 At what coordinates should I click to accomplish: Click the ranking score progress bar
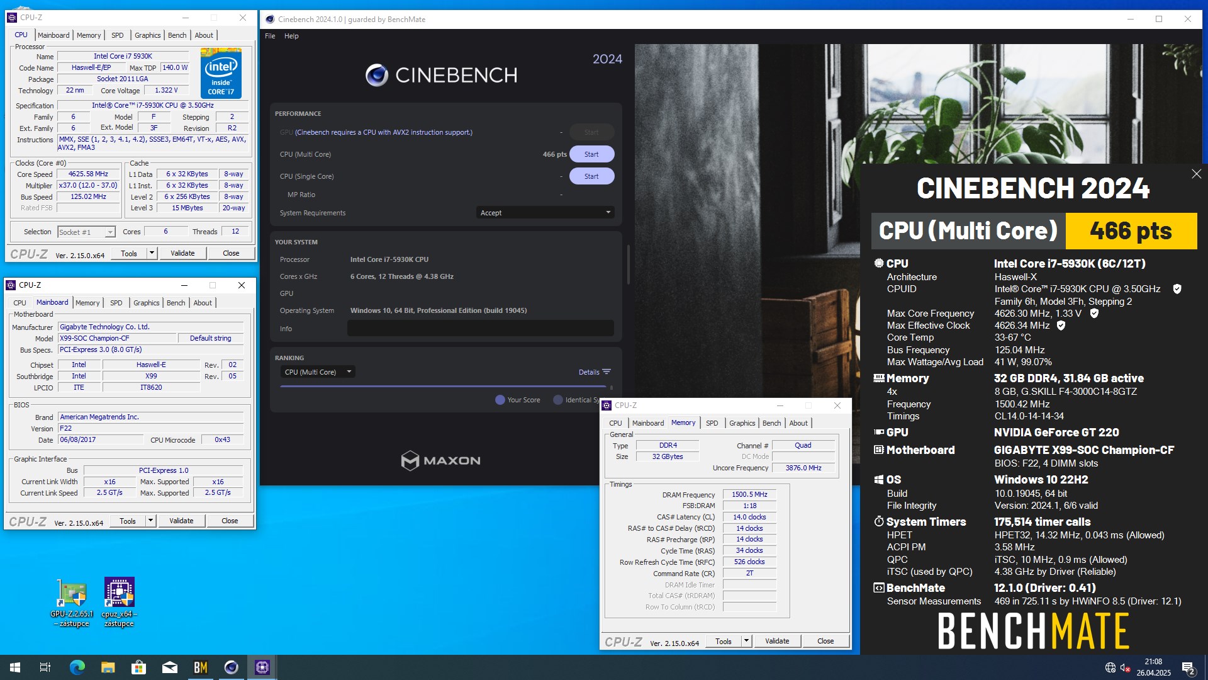pos(443,386)
